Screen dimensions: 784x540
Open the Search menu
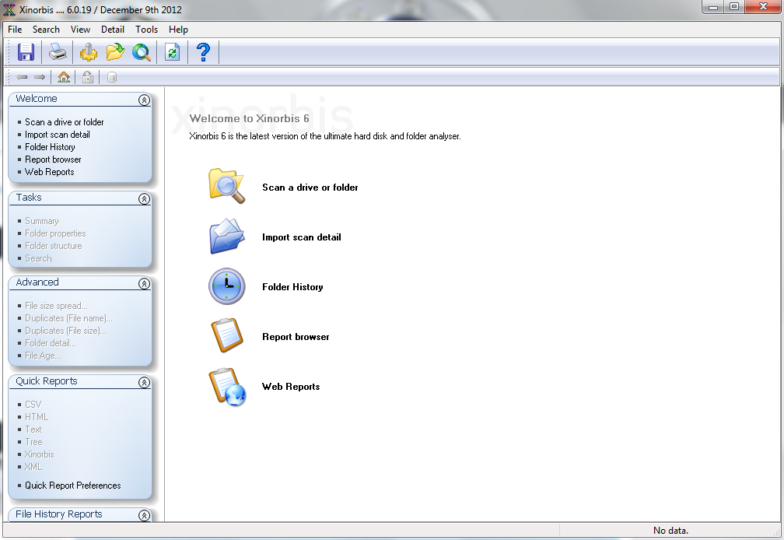coord(46,30)
